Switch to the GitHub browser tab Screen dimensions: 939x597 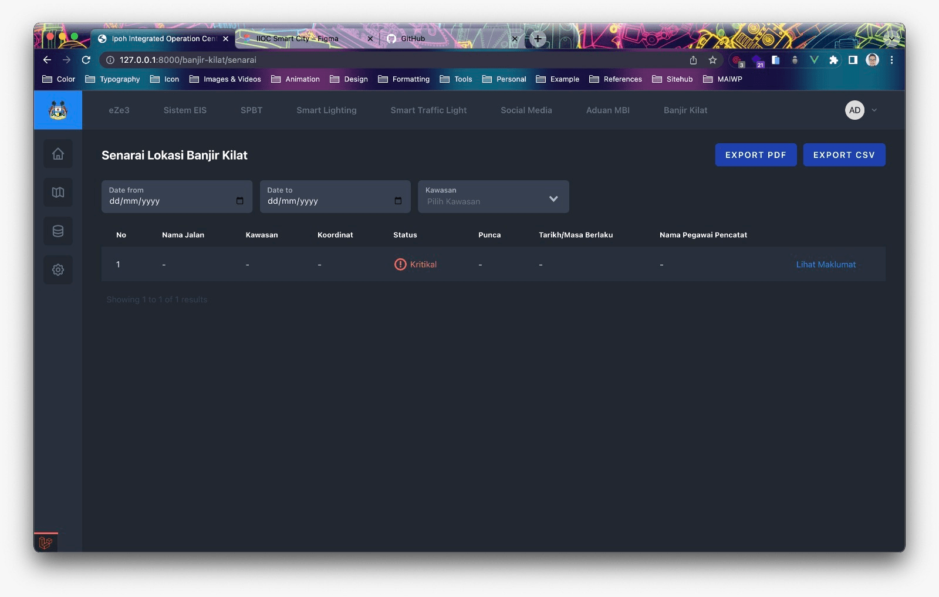(x=413, y=39)
